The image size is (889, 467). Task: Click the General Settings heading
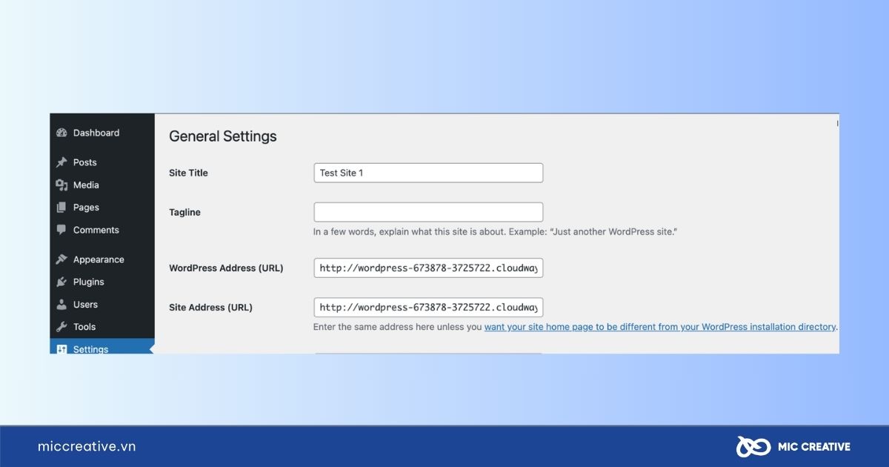coord(223,136)
